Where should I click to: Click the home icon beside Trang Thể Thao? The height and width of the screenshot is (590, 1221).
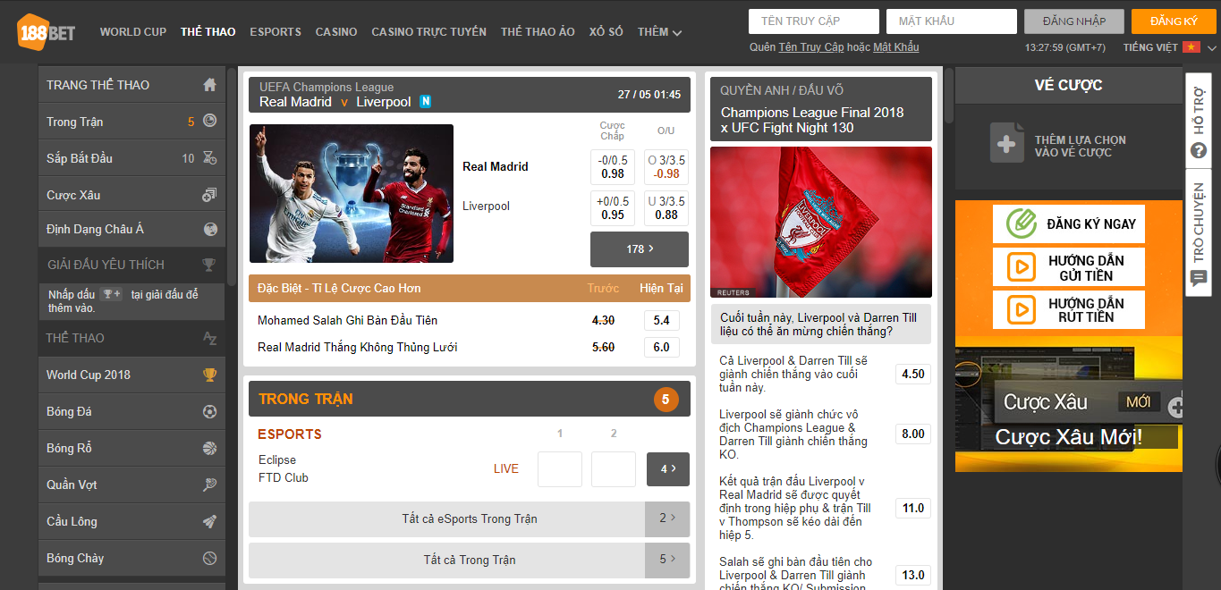tap(209, 85)
